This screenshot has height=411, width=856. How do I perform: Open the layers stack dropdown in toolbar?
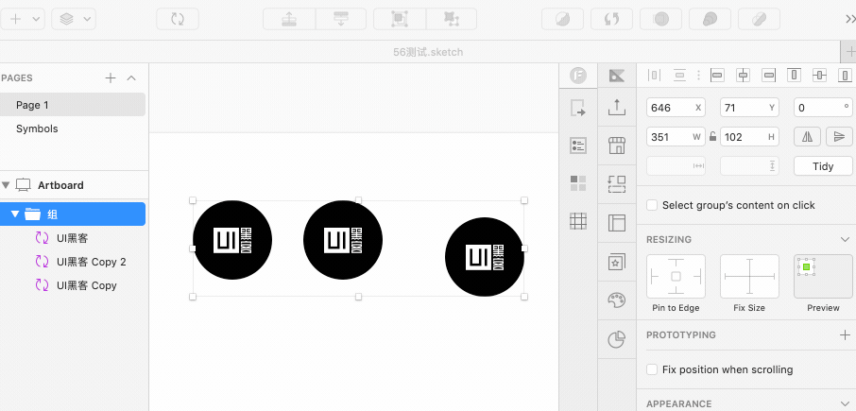(74, 19)
